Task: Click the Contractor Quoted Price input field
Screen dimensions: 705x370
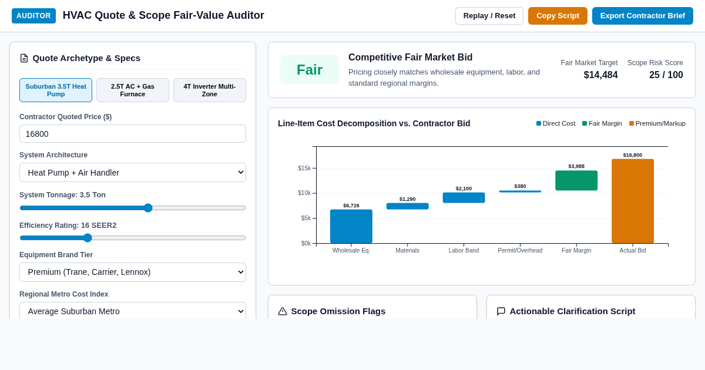Action: click(x=133, y=133)
